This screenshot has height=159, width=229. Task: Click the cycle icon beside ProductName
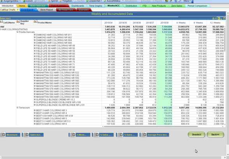pyautogui.click(x=35, y=21)
